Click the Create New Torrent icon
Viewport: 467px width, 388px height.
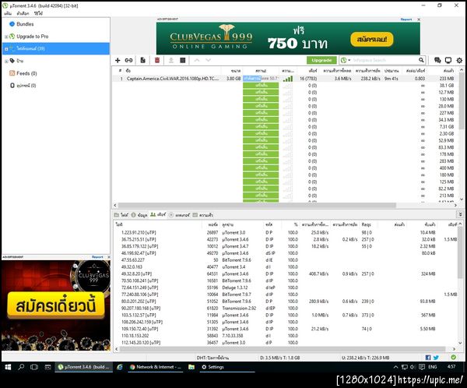click(143, 60)
